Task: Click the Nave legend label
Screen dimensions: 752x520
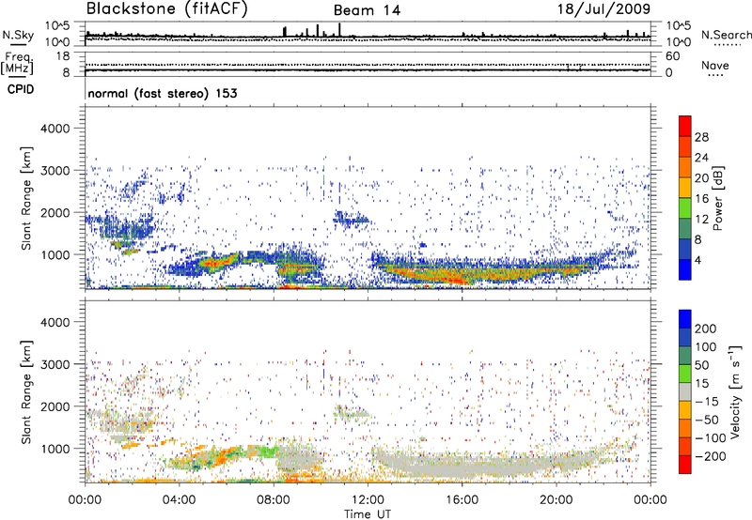Action: 715,65
